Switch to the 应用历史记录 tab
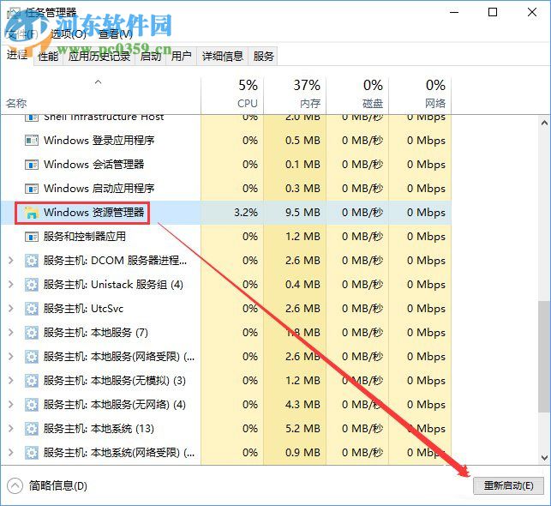The image size is (551, 506). tap(99, 57)
